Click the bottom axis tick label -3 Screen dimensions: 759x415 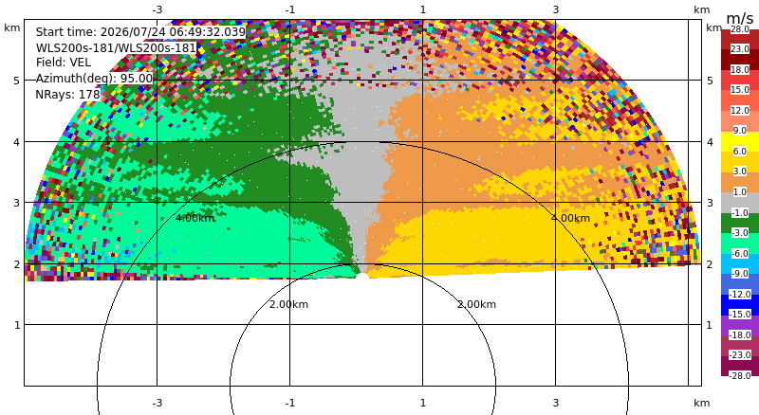pyautogui.click(x=157, y=403)
